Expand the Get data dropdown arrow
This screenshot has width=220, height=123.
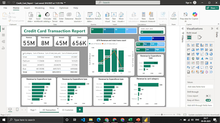32,22
